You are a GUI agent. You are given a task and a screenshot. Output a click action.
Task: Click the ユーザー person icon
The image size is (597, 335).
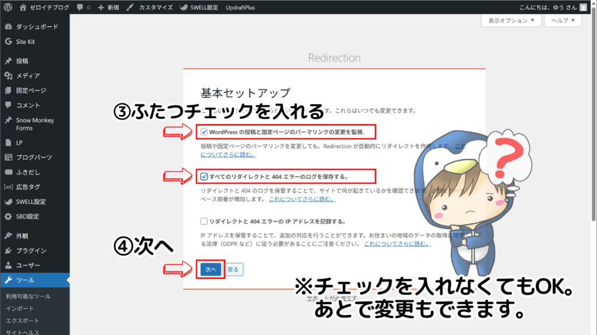point(8,265)
